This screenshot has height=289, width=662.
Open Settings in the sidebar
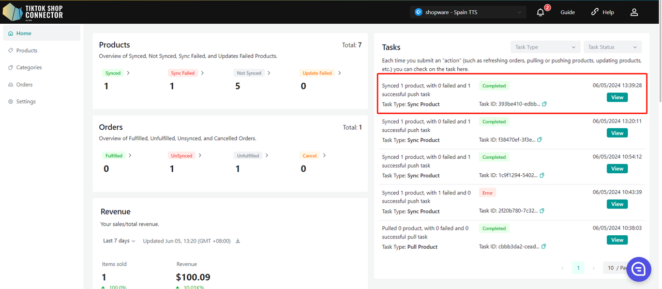[26, 102]
